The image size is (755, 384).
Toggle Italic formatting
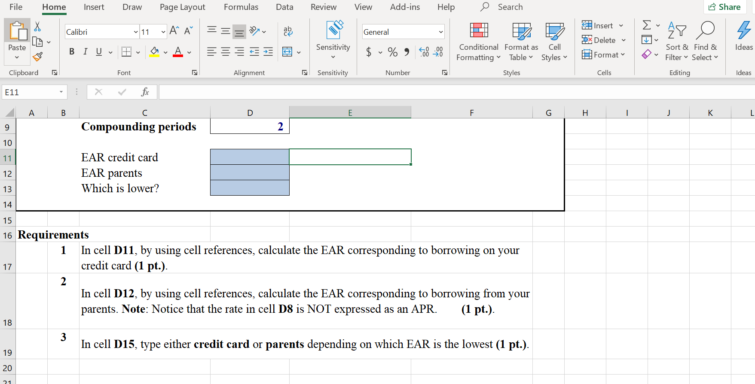[x=85, y=52]
